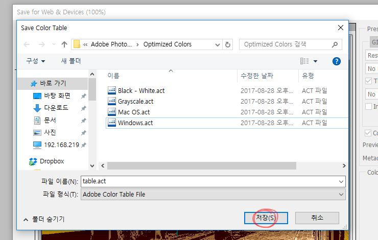Expand the address bar path dropdown
378x240 pixels.
point(218,44)
